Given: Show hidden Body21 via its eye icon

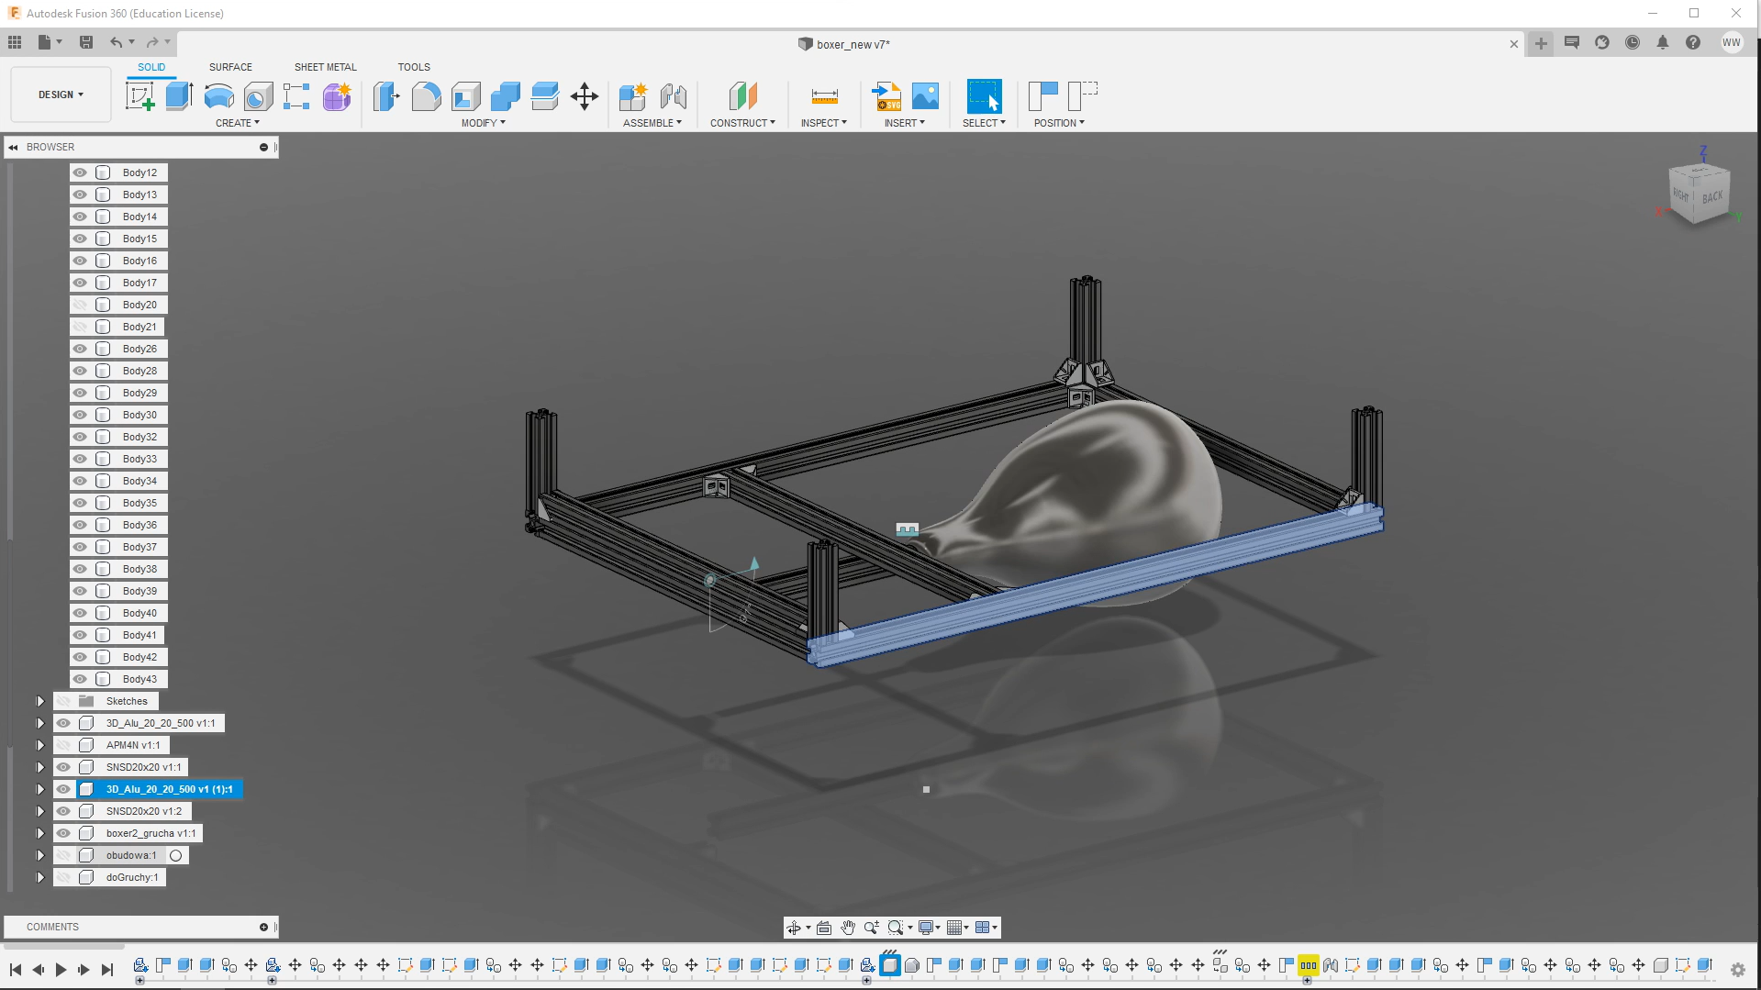Looking at the screenshot, I should click(80, 327).
